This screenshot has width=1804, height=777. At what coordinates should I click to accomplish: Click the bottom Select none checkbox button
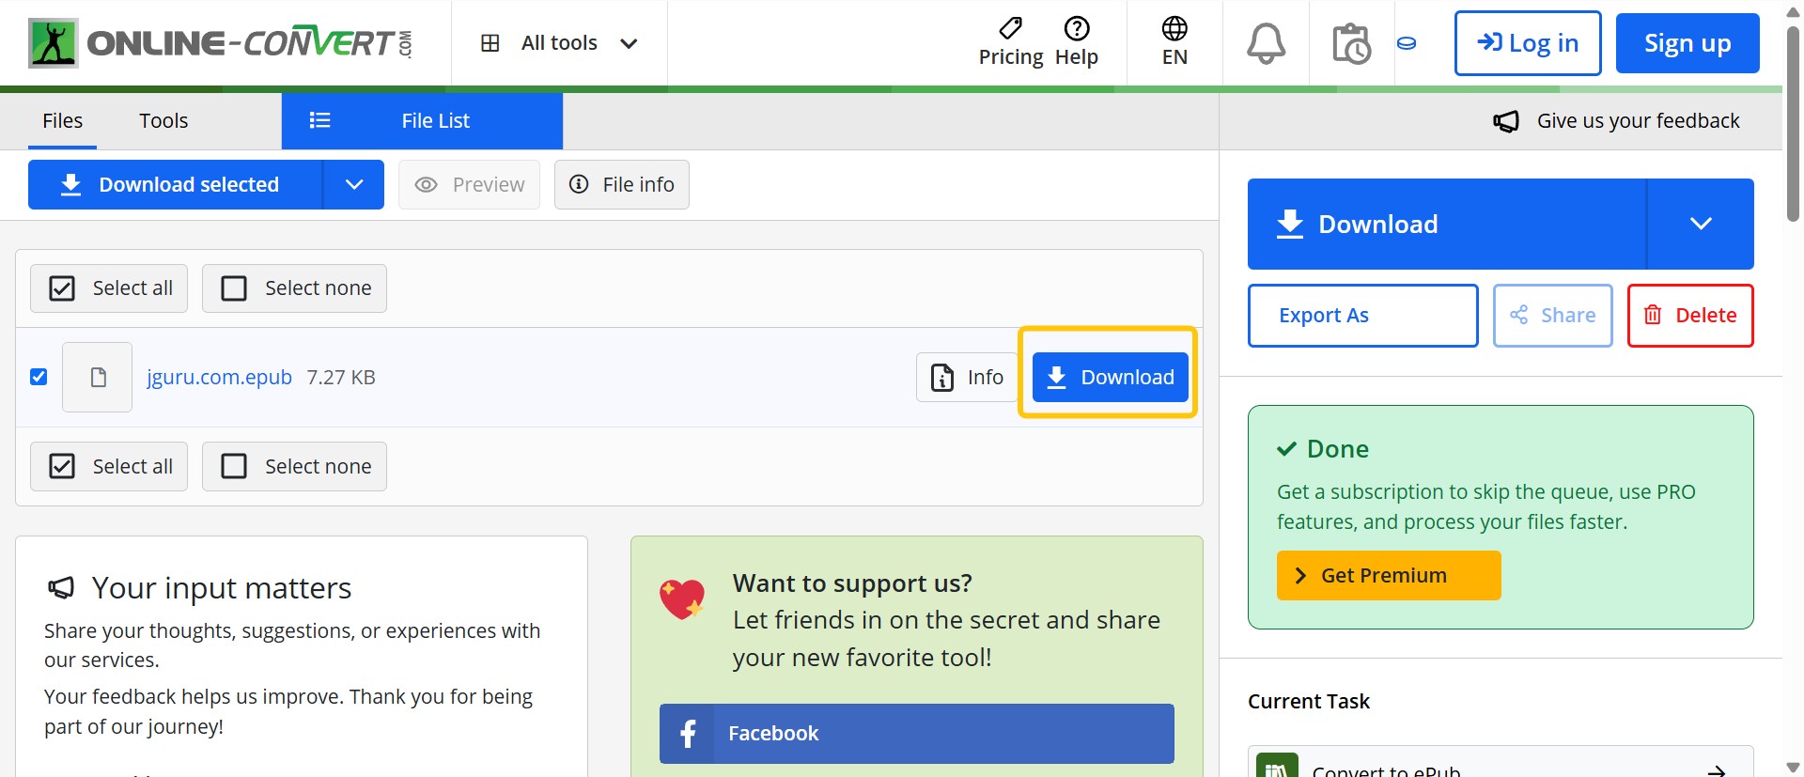[x=294, y=466]
